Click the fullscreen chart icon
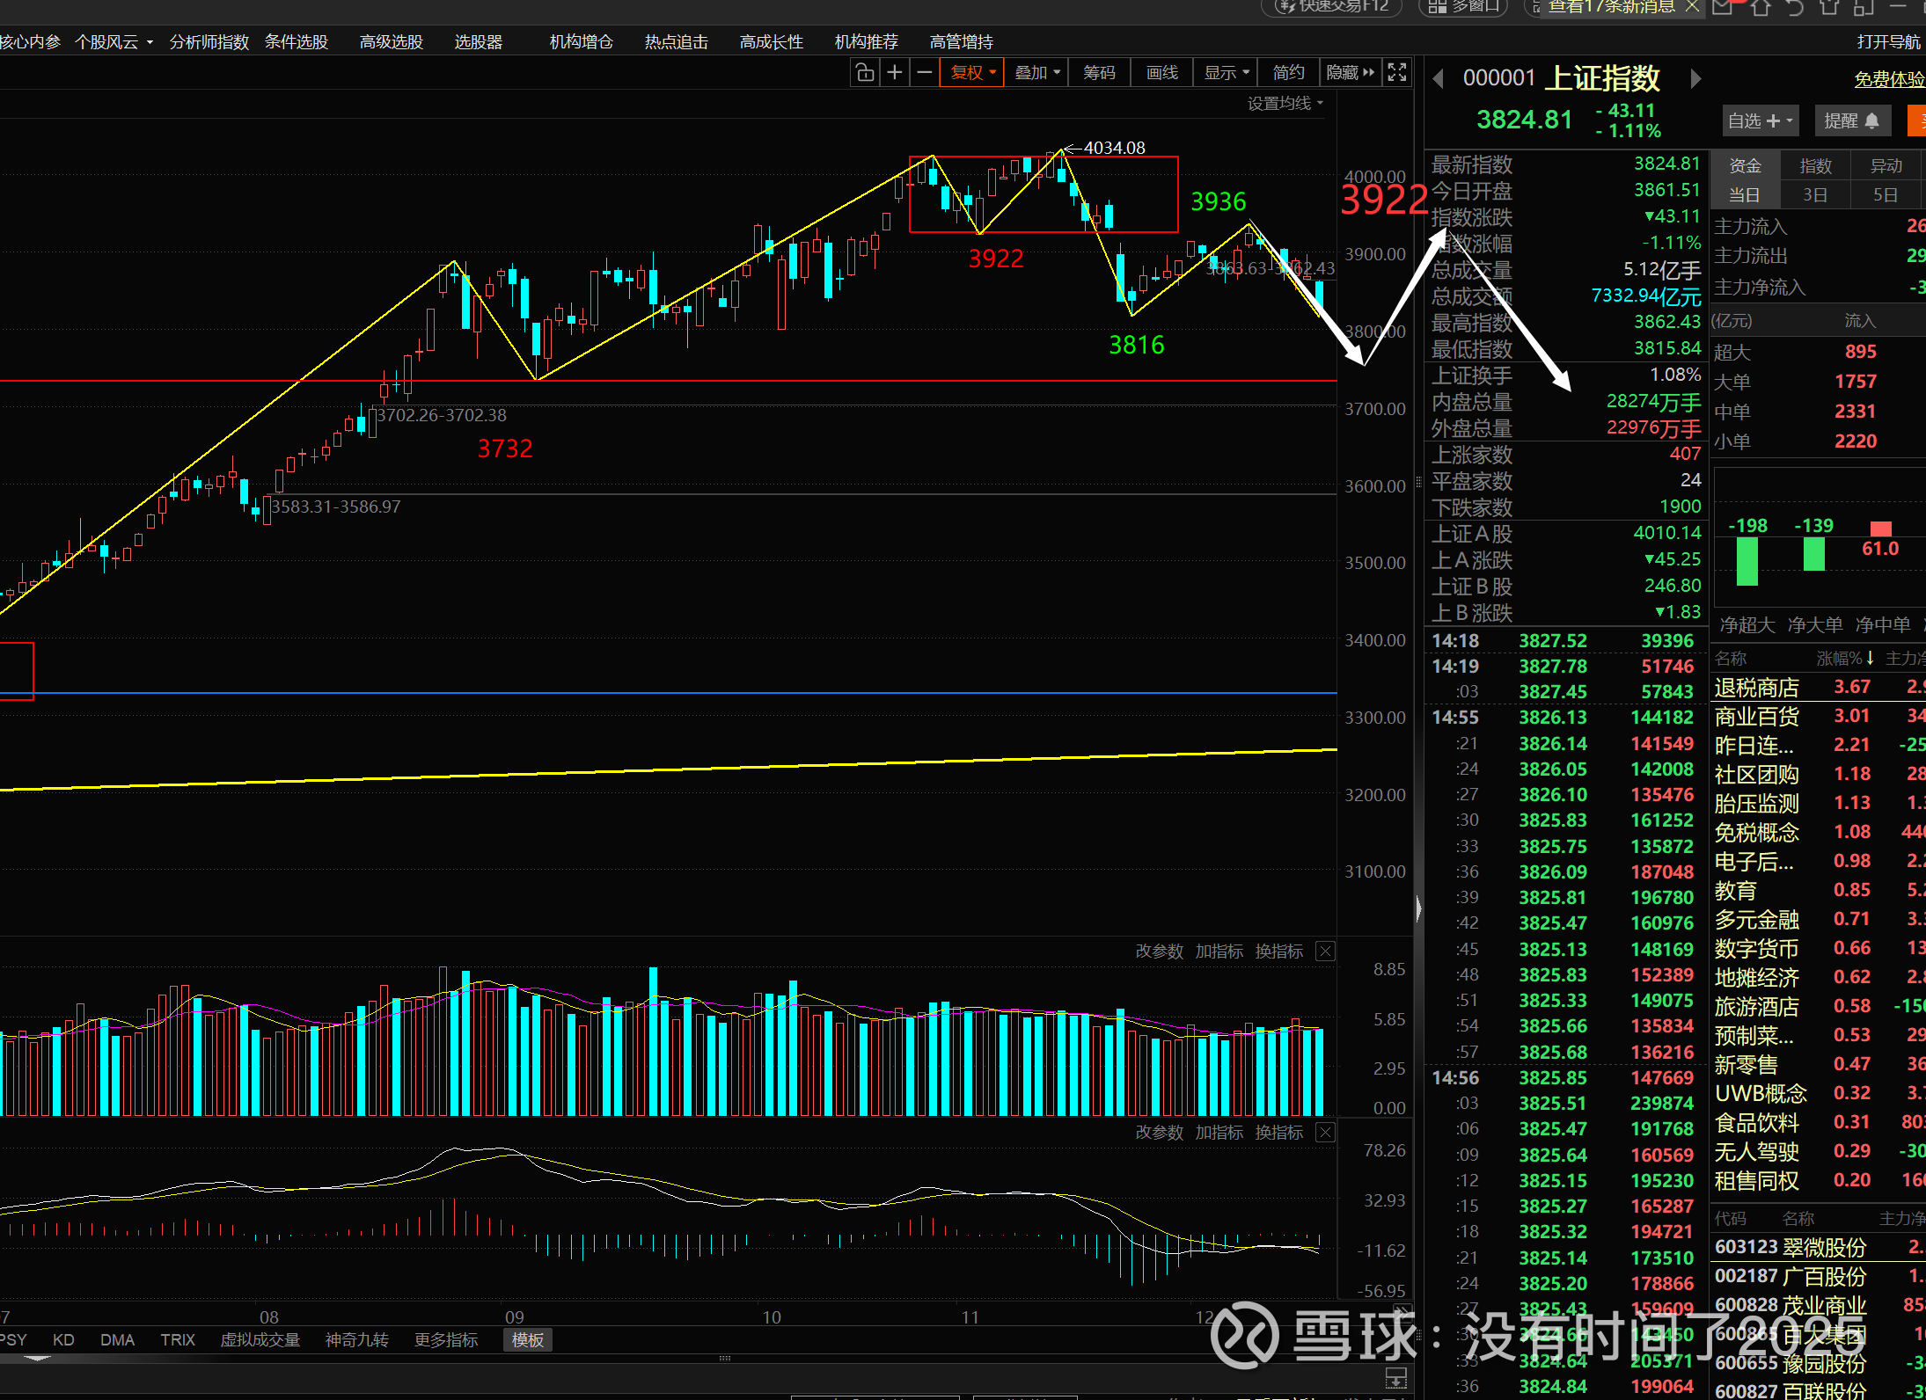This screenshot has height=1400, width=1926. 1397,73
